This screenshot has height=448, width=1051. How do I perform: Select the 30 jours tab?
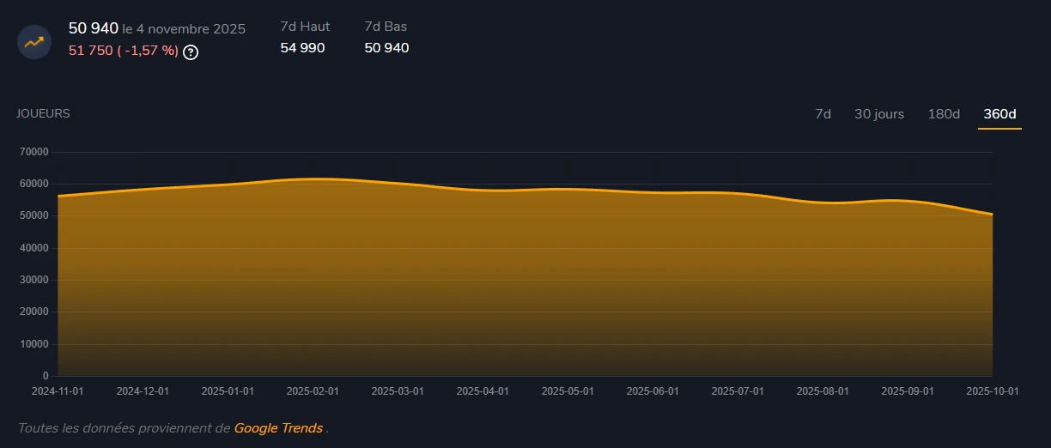click(x=878, y=114)
